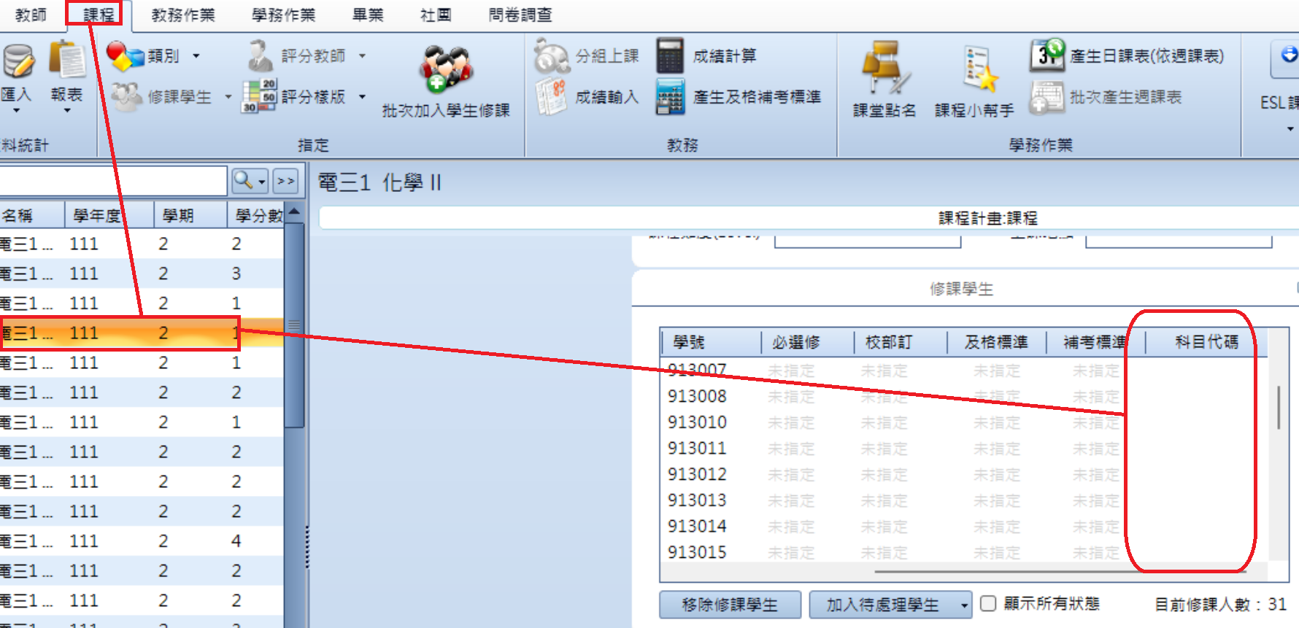This screenshot has height=628, width=1299.
Task: Click 批次產生週課表 icon
Action: pyautogui.click(x=1047, y=97)
